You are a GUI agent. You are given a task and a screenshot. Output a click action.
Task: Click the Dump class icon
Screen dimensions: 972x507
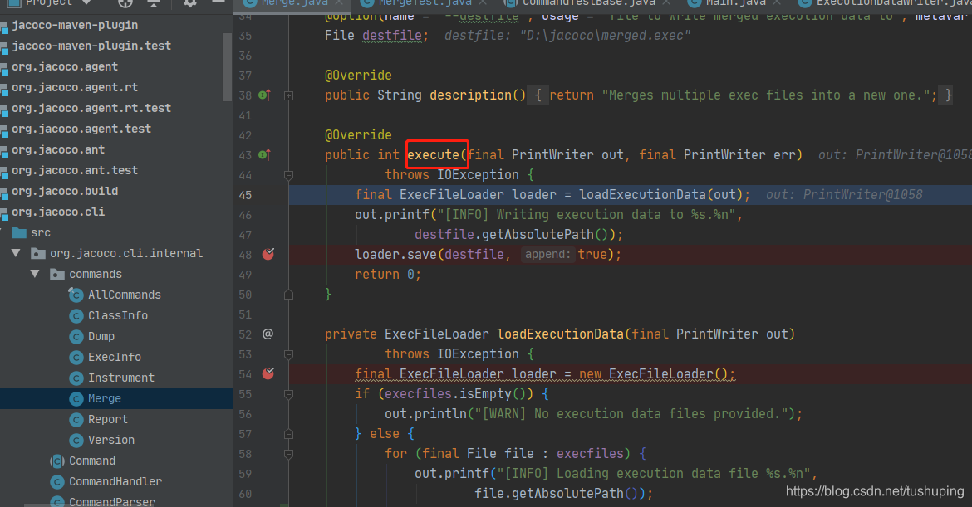(76, 337)
